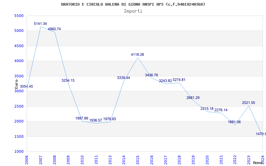
Task: Click the x-axis year 2011
Action: 96,160
